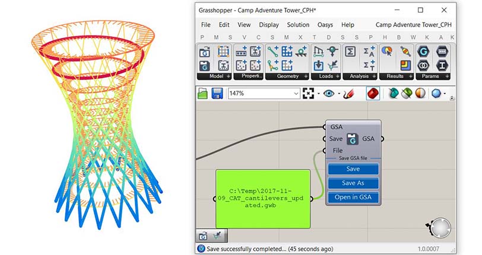Open the 147% zoom level combo box
The image size is (482, 255).
pos(264,93)
